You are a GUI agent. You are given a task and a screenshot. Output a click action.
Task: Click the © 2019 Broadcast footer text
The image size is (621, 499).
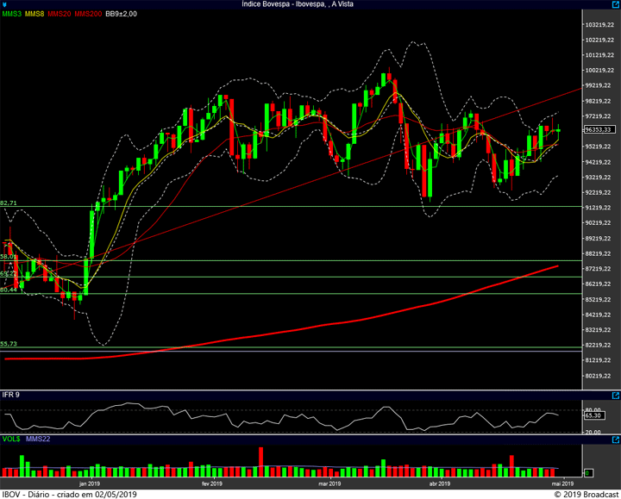coord(582,494)
